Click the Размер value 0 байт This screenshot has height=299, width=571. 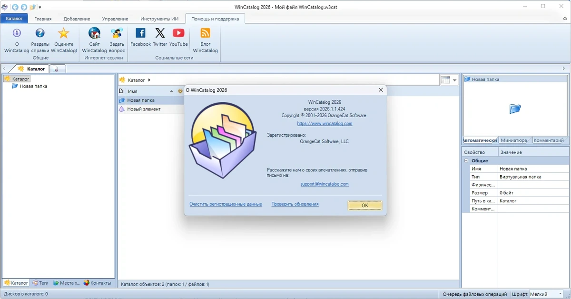coord(533,193)
